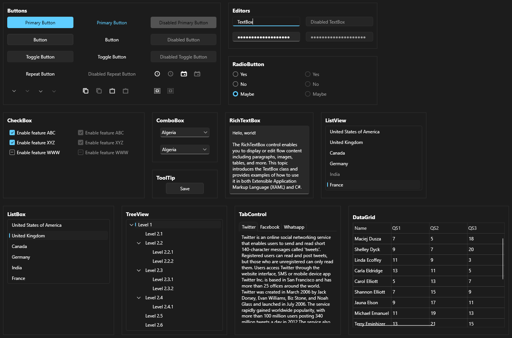Collapse the Level 1 tree node
This screenshot has height=338, width=512.
click(x=131, y=225)
